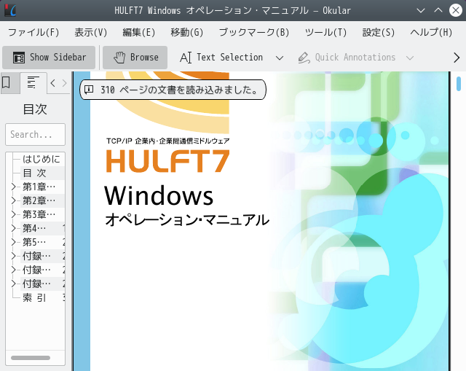Select the 索 引 contents entry
This screenshot has height=371, width=466.
(x=34, y=297)
